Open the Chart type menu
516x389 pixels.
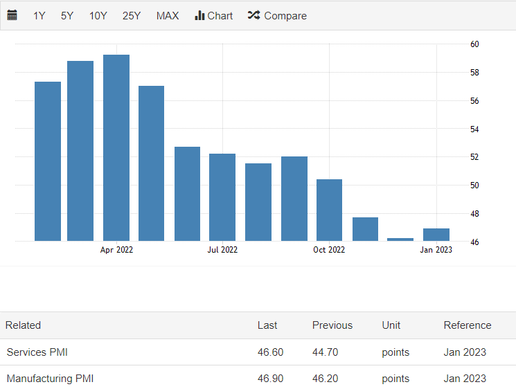click(213, 16)
